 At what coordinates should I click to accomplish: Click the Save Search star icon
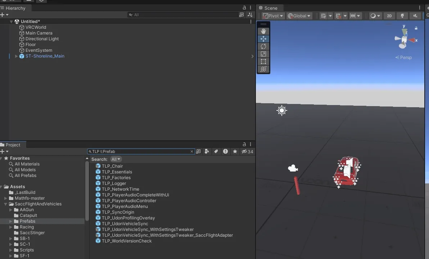(235, 151)
